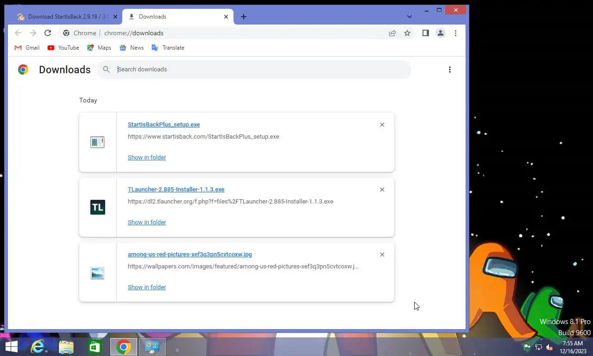
Task: Close the Downloads tab
Action: (x=226, y=17)
